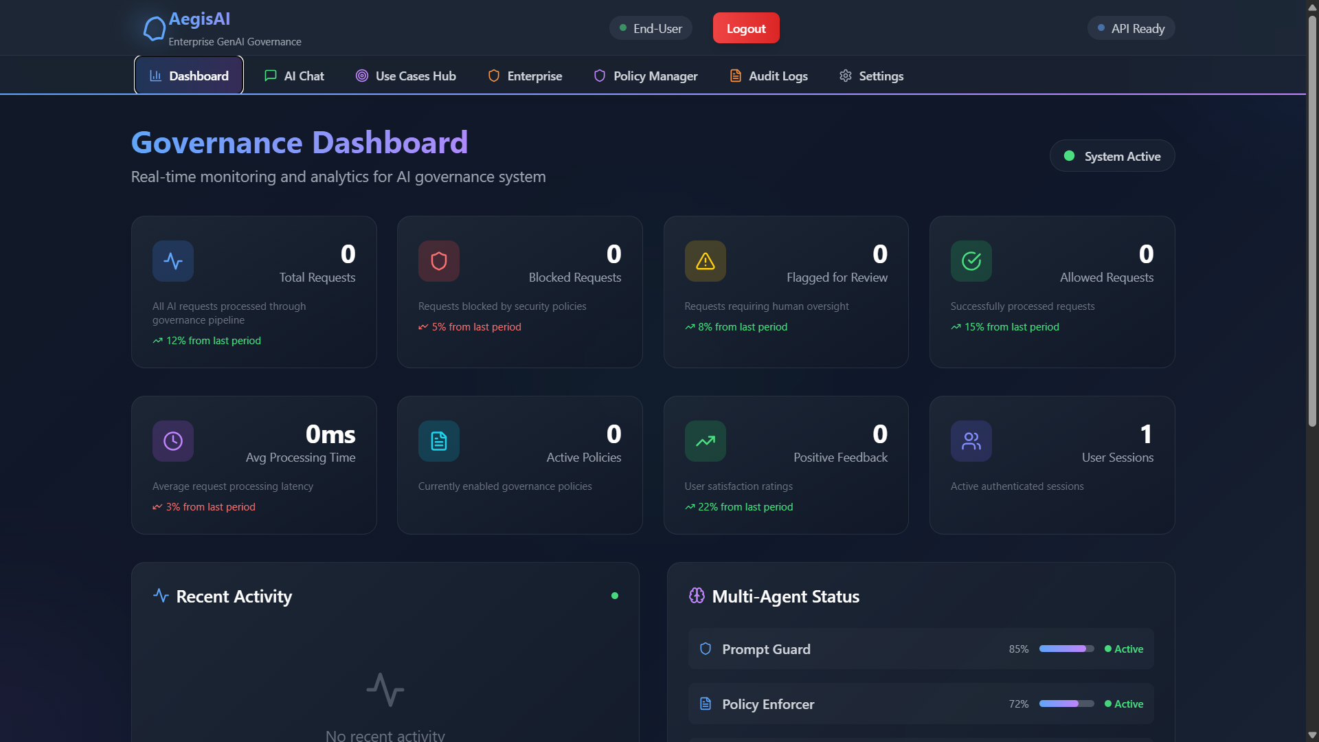Screen dimensions: 1319x742
Task: Click the Prompt Guard progress bar
Action: click(x=1066, y=649)
